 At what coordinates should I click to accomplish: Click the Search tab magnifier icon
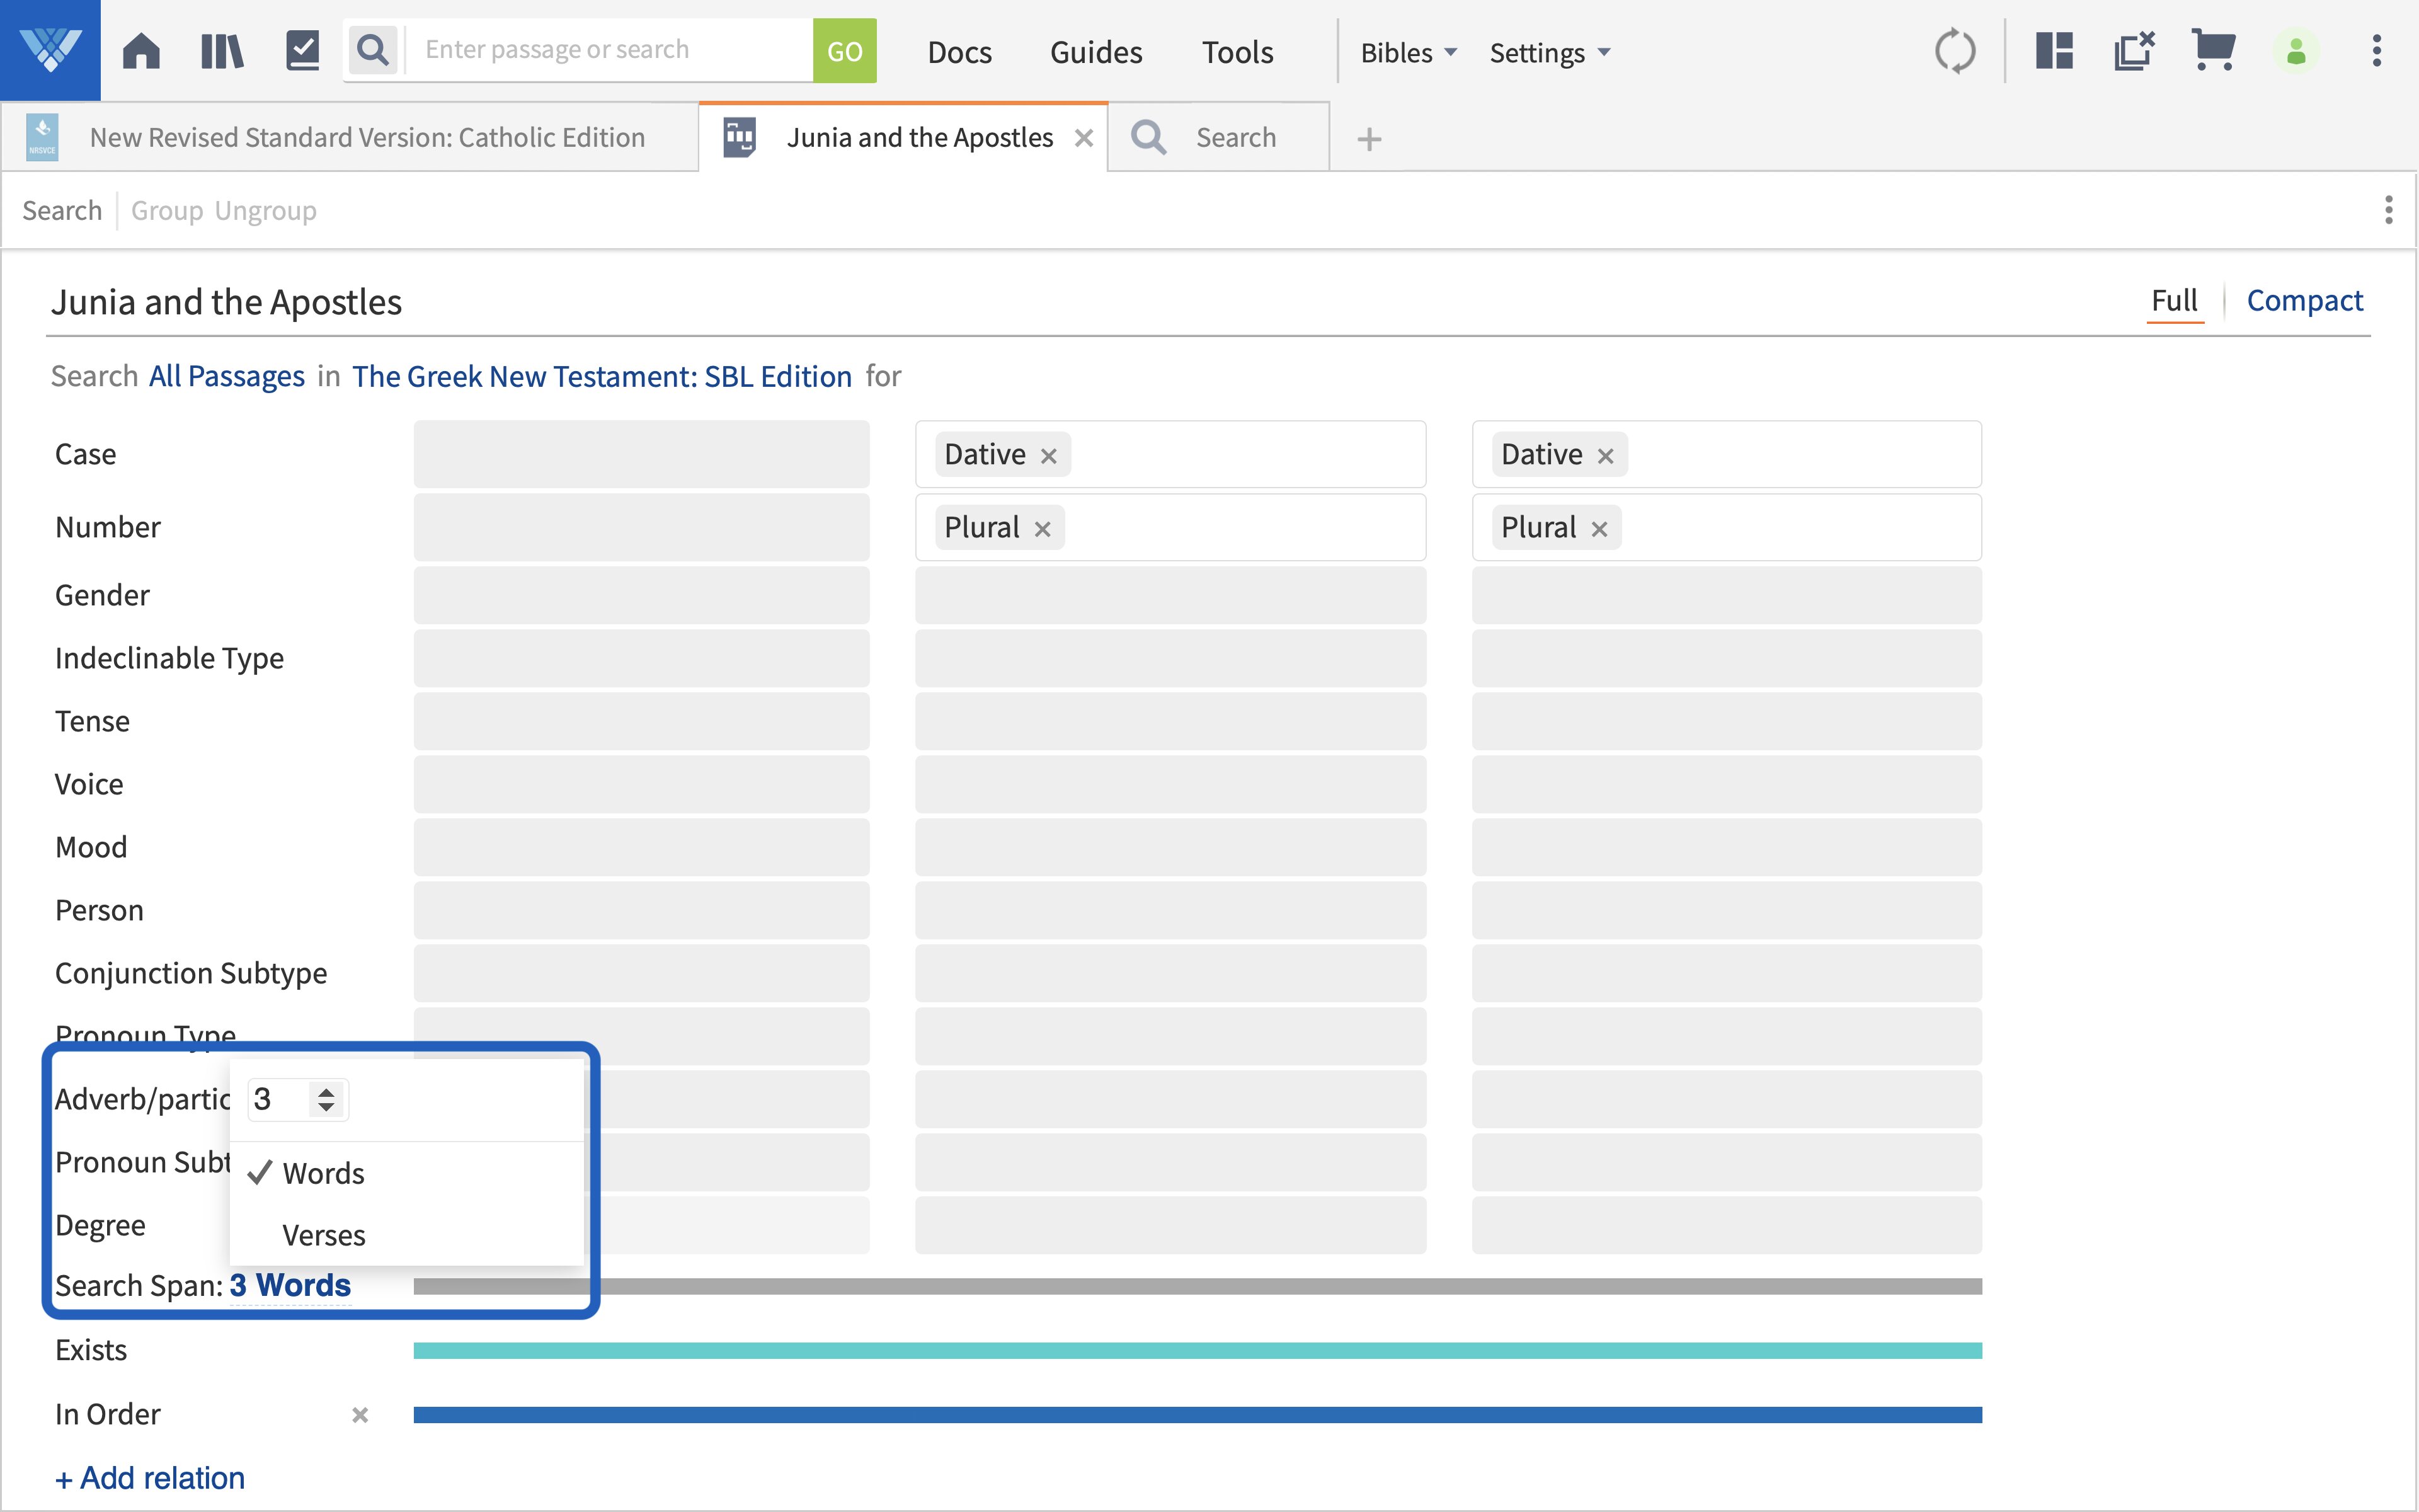1148,137
